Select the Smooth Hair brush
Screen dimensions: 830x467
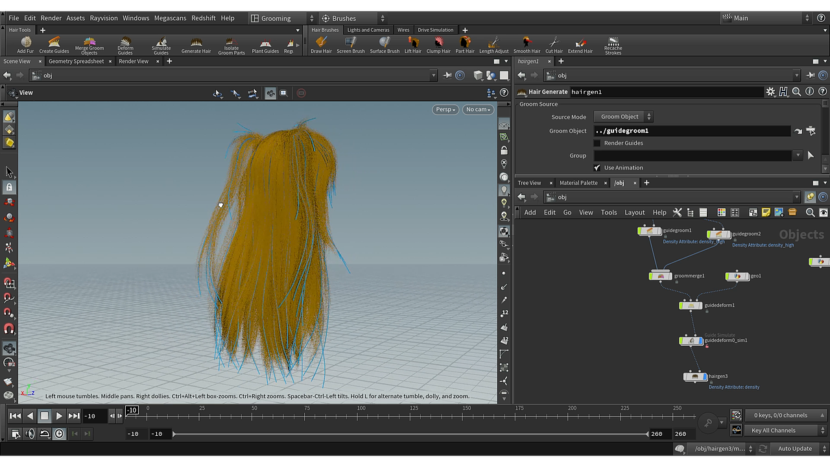point(527,45)
